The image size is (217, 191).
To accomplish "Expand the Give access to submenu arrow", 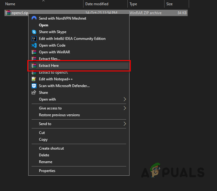I will [x=125, y=108].
